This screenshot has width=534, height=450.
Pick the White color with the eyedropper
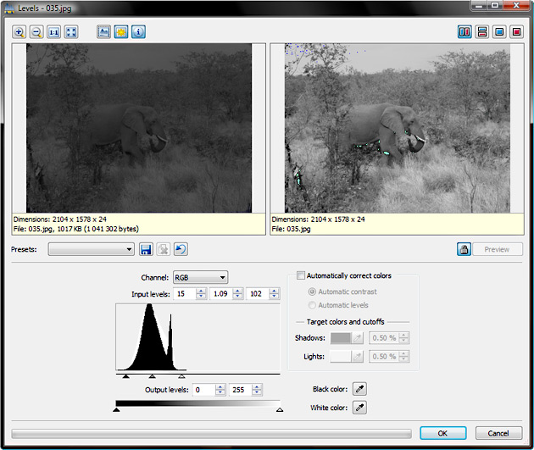pyautogui.click(x=359, y=408)
